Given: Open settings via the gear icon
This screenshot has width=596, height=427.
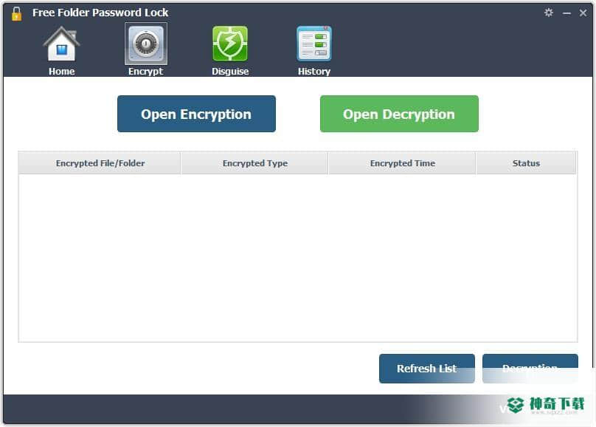Looking at the screenshot, I should pyautogui.click(x=549, y=13).
